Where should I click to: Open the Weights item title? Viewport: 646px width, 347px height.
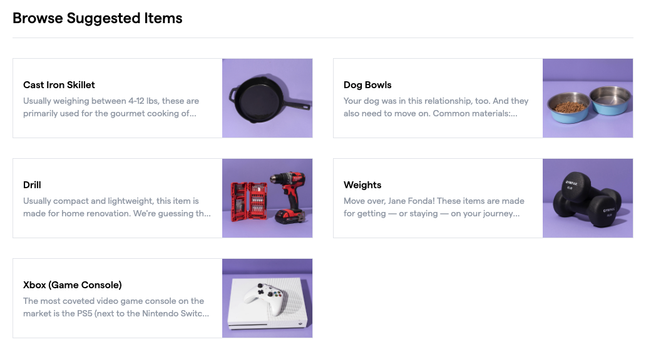(362, 185)
